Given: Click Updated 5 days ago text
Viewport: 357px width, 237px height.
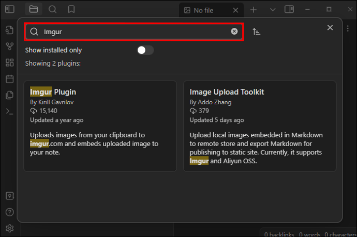Looking at the screenshot, I should pos(217,120).
